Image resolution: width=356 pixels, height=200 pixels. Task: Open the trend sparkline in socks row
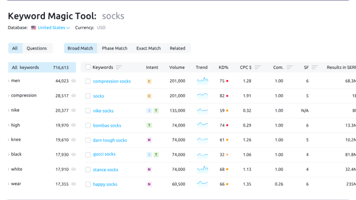click(x=202, y=96)
